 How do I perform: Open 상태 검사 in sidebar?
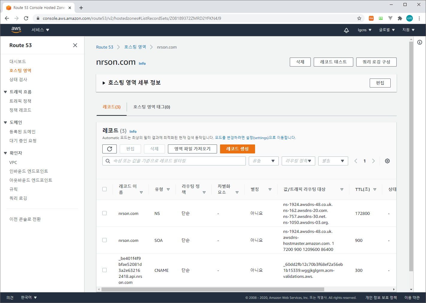[x=18, y=79]
